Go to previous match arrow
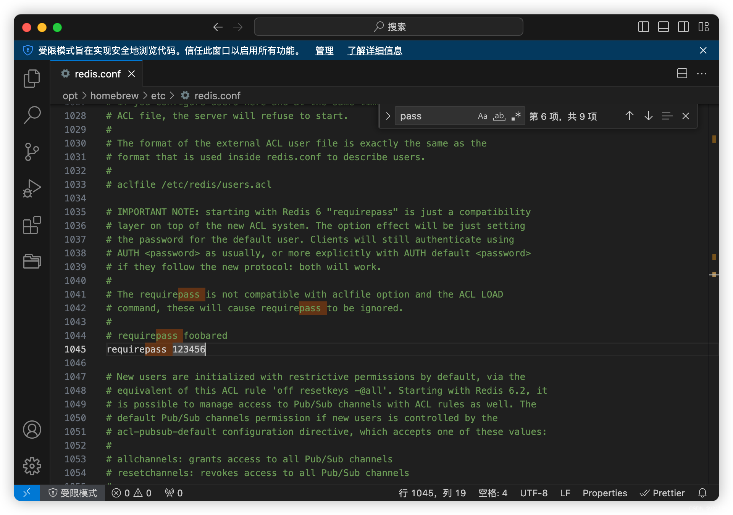Screen dimensions: 733x515 630,116
